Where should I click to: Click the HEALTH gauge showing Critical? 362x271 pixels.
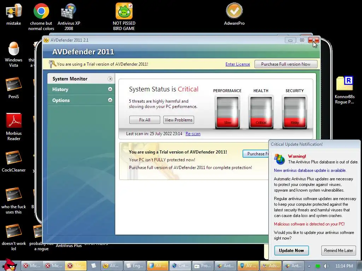coord(261,112)
